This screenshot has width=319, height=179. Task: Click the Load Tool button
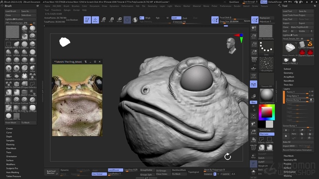(x=288, y=11)
